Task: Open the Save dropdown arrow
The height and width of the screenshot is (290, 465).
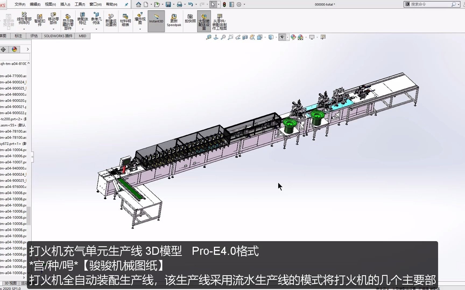Action: [x=174, y=4]
